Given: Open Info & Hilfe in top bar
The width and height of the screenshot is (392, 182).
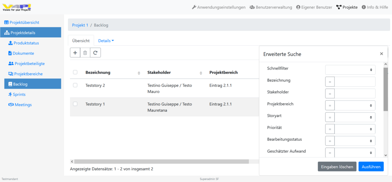Looking at the screenshot, I should point(375,7).
